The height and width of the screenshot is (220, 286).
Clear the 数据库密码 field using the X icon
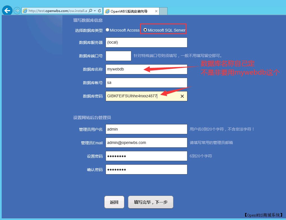coord(182,96)
